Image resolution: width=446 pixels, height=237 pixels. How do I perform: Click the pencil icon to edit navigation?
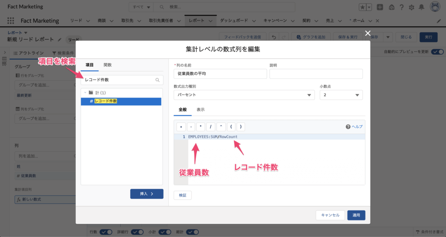439,21
